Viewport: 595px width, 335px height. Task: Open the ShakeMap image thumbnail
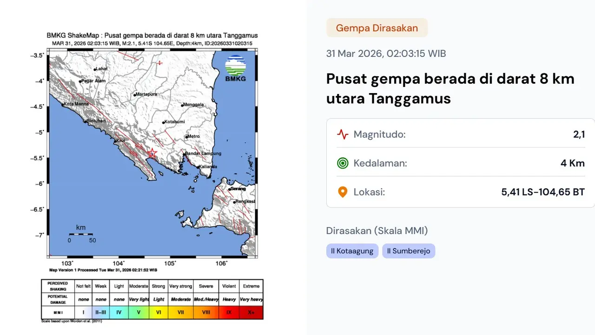coord(152,177)
